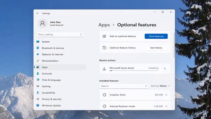
Task: Click the download icon beside Microsoft Quick Assist
Action: click(x=104, y=69)
